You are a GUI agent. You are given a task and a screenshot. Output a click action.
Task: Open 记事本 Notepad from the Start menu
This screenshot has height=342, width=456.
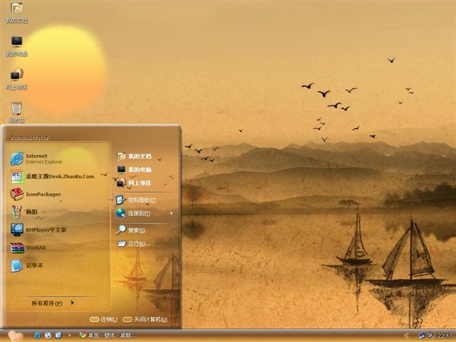coord(27,266)
